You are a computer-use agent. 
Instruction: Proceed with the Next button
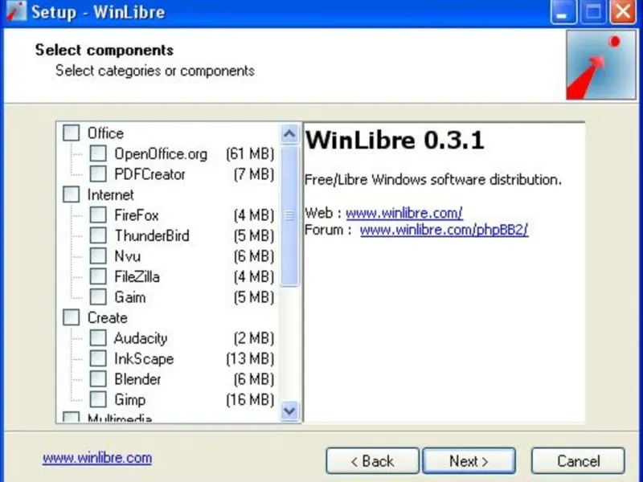pos(469,460)
